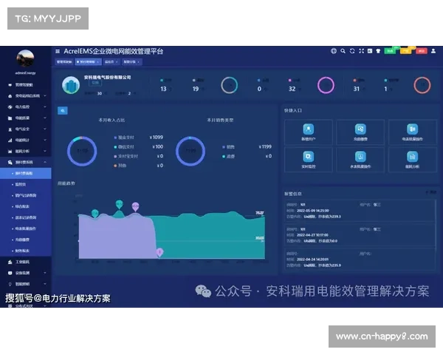The width and height of the screenshot is (443, 355).
Task: Click the building logo beside company name
Action: [71, 85]
